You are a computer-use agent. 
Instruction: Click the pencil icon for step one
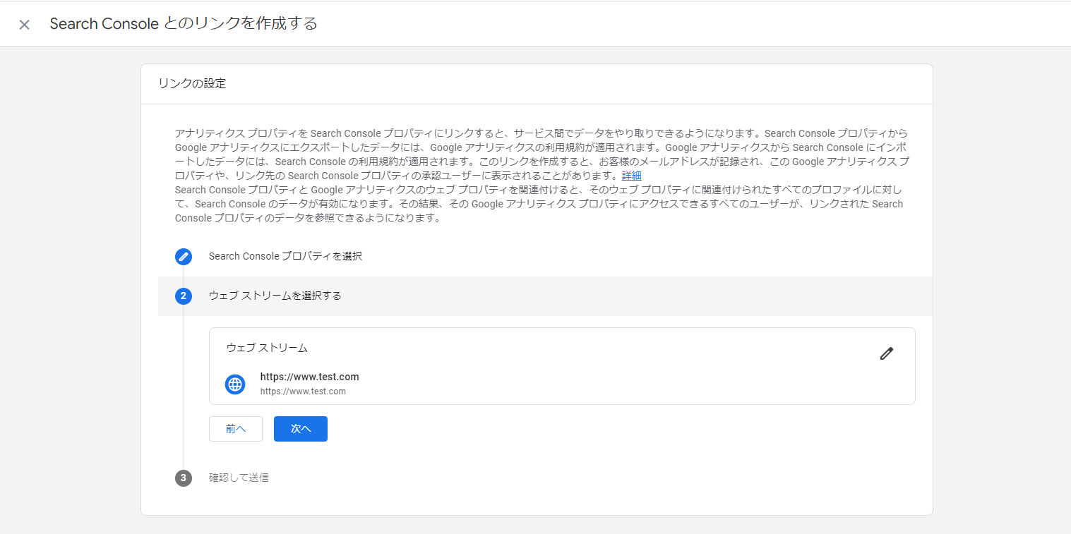click(184, 257)
